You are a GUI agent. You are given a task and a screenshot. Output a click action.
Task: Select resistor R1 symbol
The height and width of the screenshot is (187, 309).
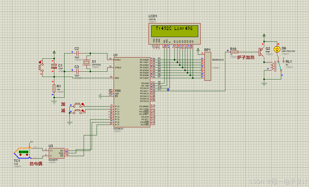(x=54, y=88)
